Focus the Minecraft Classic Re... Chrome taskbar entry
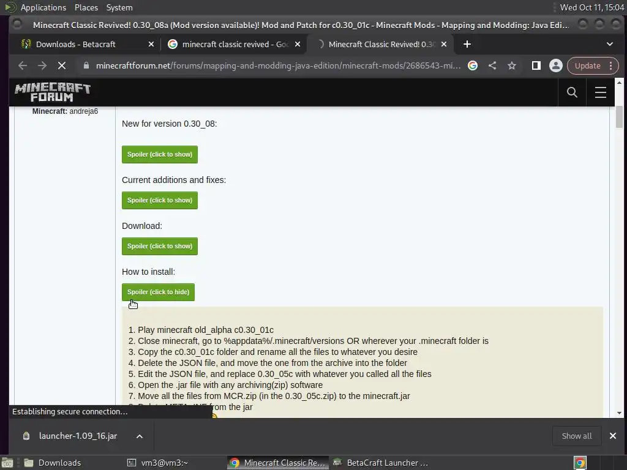This screenshot has height=470, width=627. (x=279, y=463)
